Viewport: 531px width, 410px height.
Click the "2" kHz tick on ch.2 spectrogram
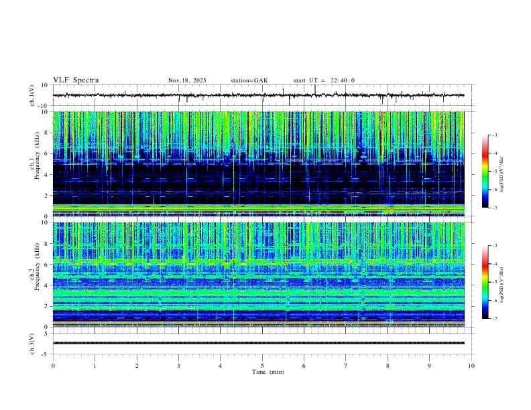(46, 306)
